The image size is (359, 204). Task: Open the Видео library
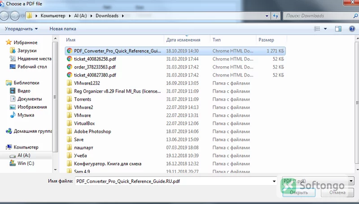[x=24, y=91]
